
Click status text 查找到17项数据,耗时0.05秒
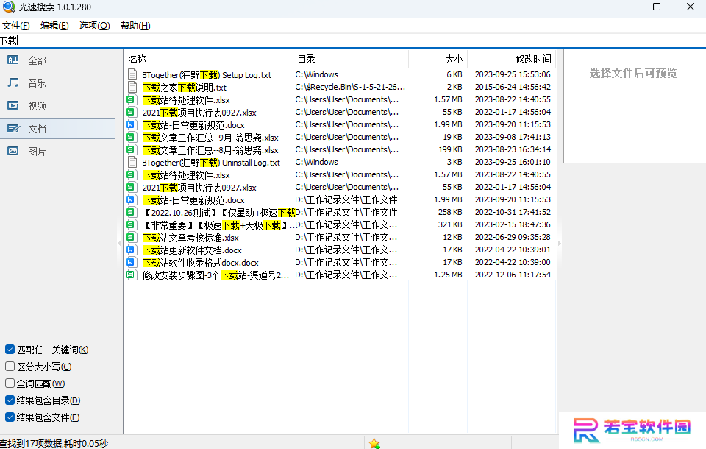tap(54, 444)
